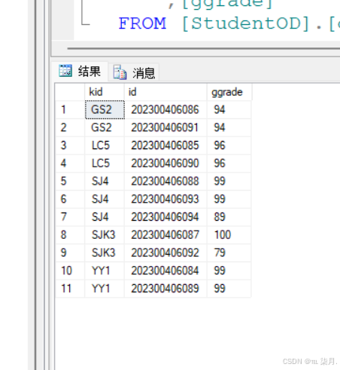Select the kid column header

(x=105, y=92)
